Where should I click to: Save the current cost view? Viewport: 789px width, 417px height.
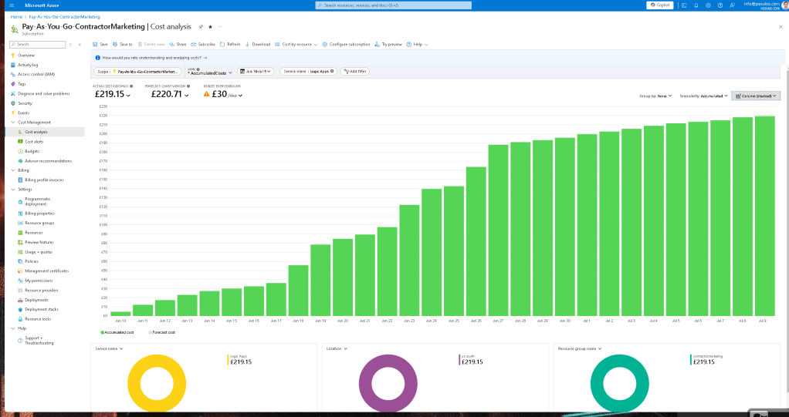click(x=100, y=44)
